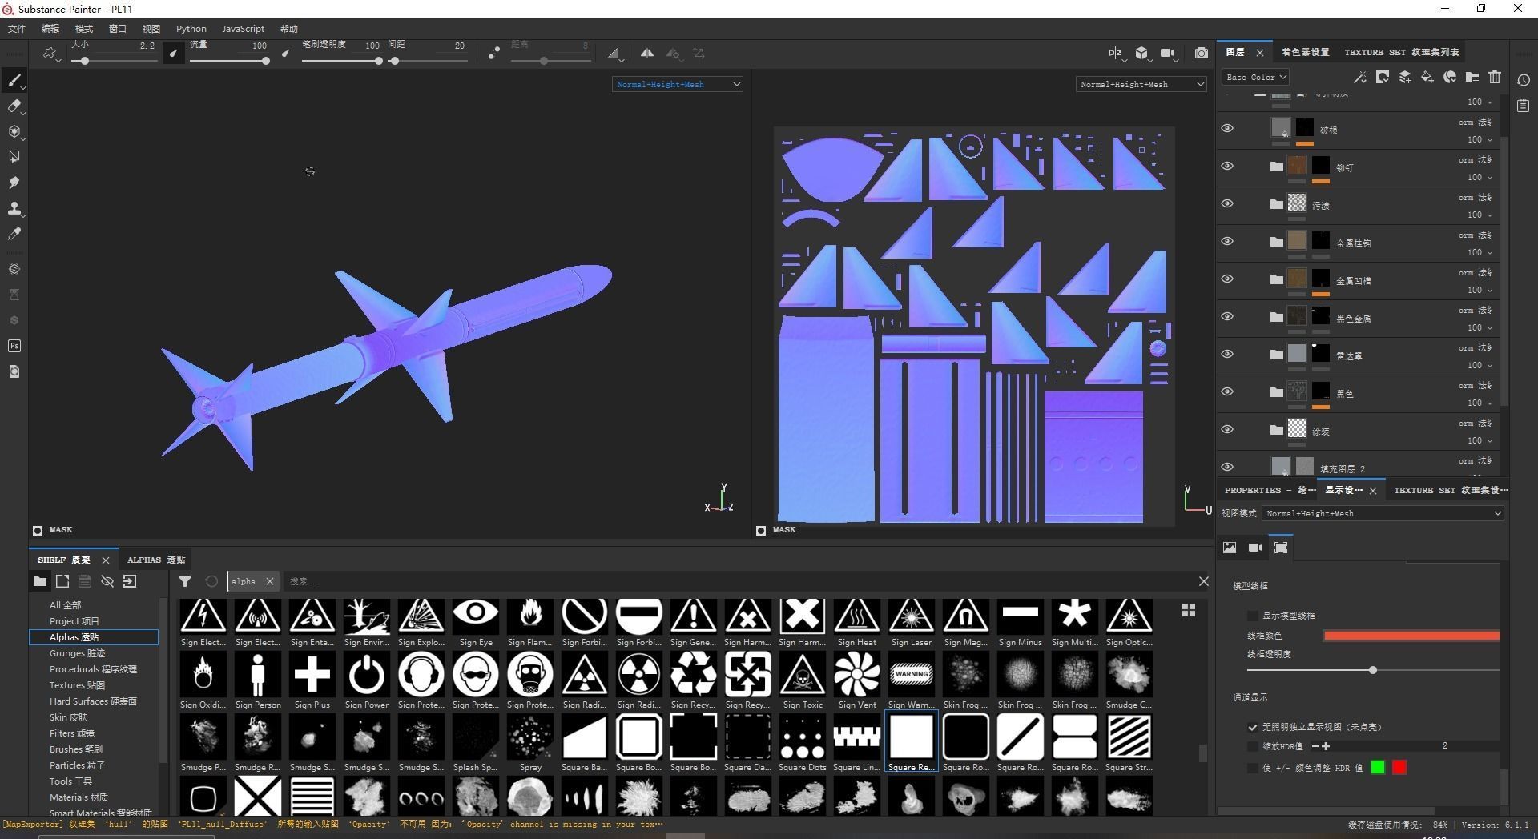Toggle the symmetry mirror icon
The height and width of the screenshot is (839, 1538).
tap(646, 53)
